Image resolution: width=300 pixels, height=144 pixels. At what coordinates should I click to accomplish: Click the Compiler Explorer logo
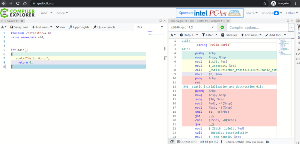pyautogui.click(x=18, y=13)
